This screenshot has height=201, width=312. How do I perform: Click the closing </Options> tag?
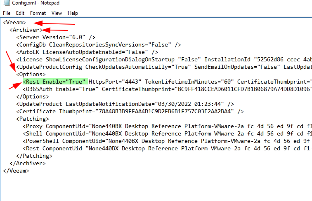coord(33,96)
